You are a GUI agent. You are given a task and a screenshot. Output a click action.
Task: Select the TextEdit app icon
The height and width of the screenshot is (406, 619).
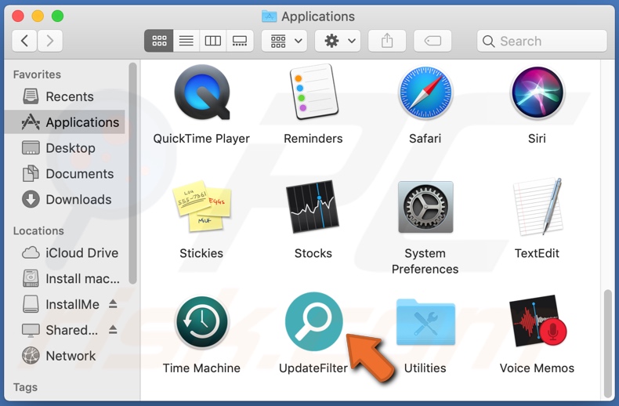(x=538, y=206)
